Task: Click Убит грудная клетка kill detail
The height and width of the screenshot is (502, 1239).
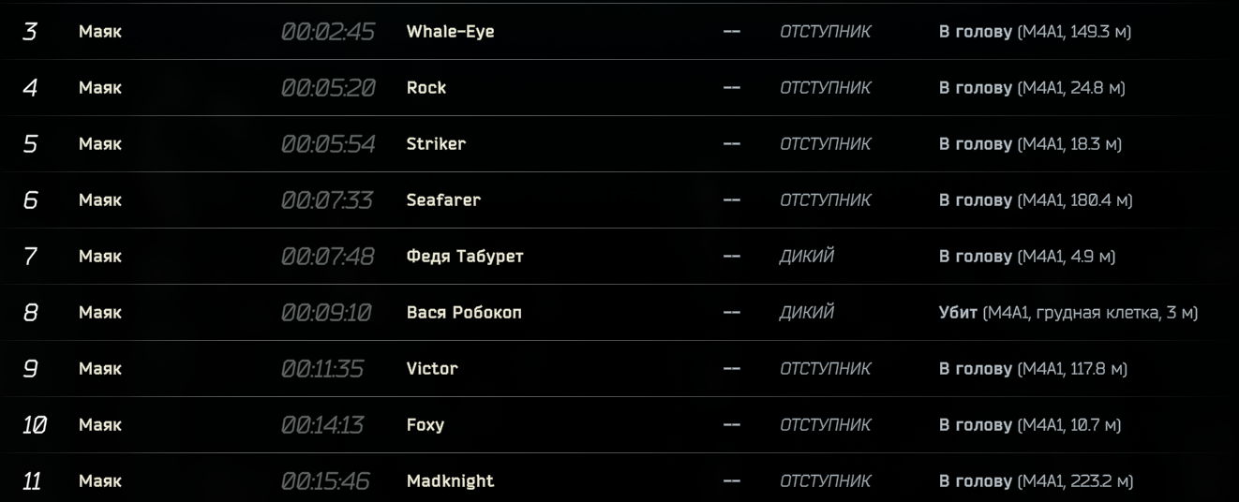Action: (x=1068, y=313)
